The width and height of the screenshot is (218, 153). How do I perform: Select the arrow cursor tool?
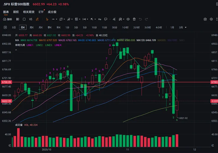point(47,19)
